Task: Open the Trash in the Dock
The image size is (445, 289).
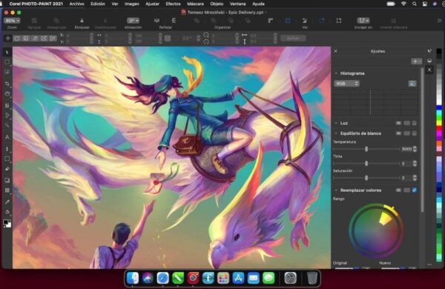Action: point(312,278)
